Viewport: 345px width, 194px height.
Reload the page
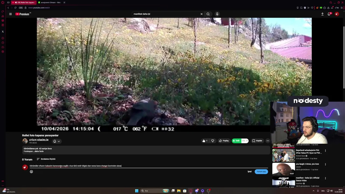tap(15, 8)
